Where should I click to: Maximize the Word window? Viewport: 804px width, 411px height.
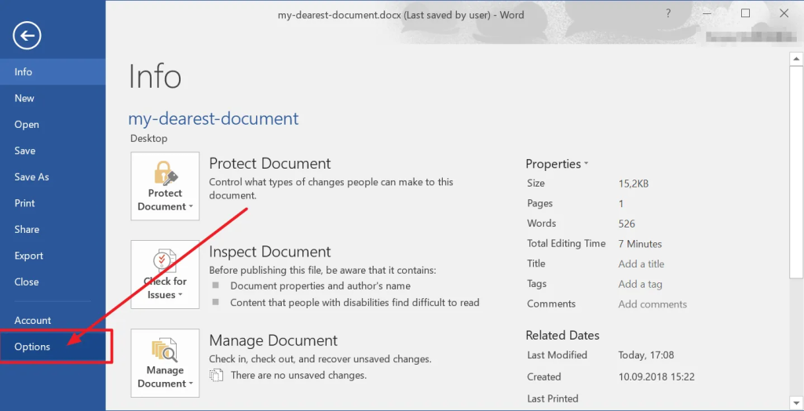tap(746, 13)
